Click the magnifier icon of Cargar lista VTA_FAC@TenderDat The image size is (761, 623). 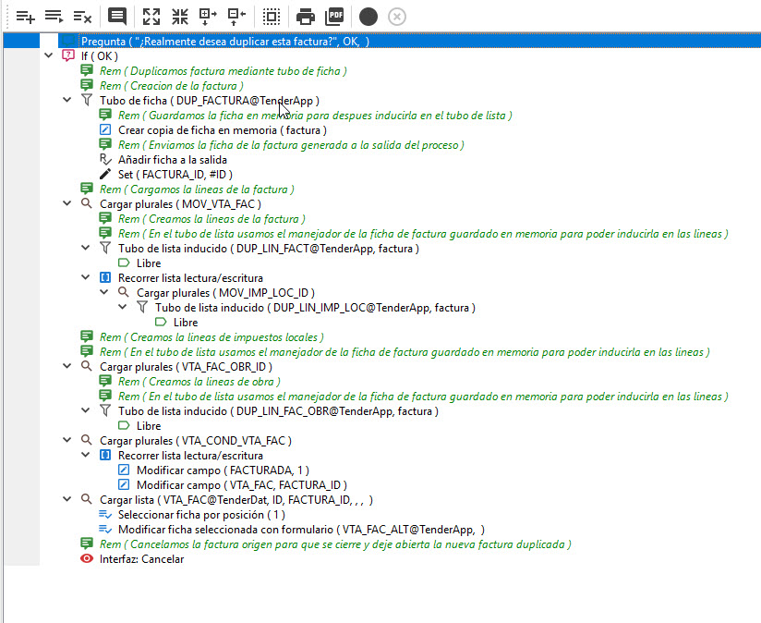click(87, 499)
